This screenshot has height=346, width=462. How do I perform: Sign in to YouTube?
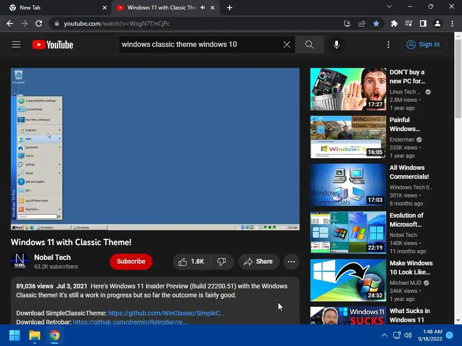pyautogui.click(x=423, y=45)
